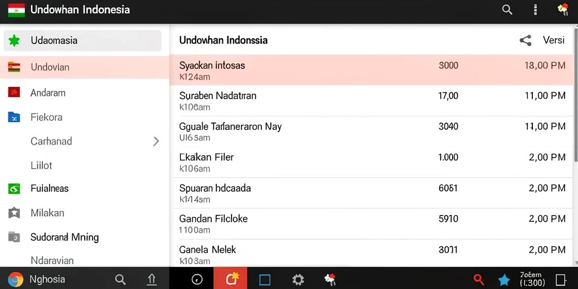Click the 1.000 value in Ekakan row
Viewport: 578px width, 289px height.
(448, 157)
